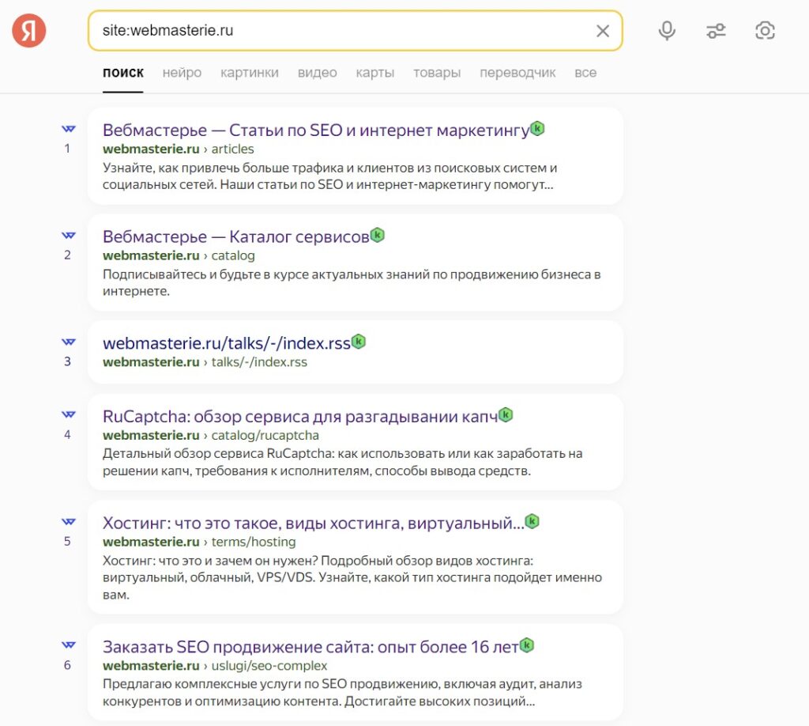809x726 pixels.
Task: Open the RuCaptcha обзор сервиса link
Action: click(x=300, y=414)
